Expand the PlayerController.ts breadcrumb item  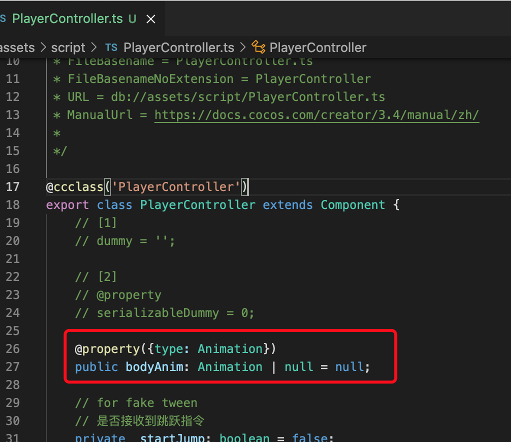178,47
